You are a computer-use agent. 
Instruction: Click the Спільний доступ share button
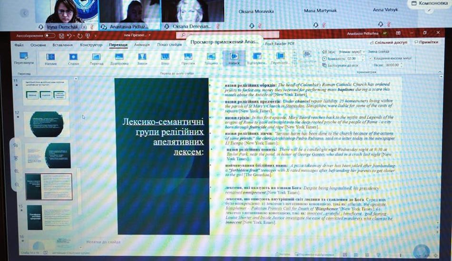[391, 42]
